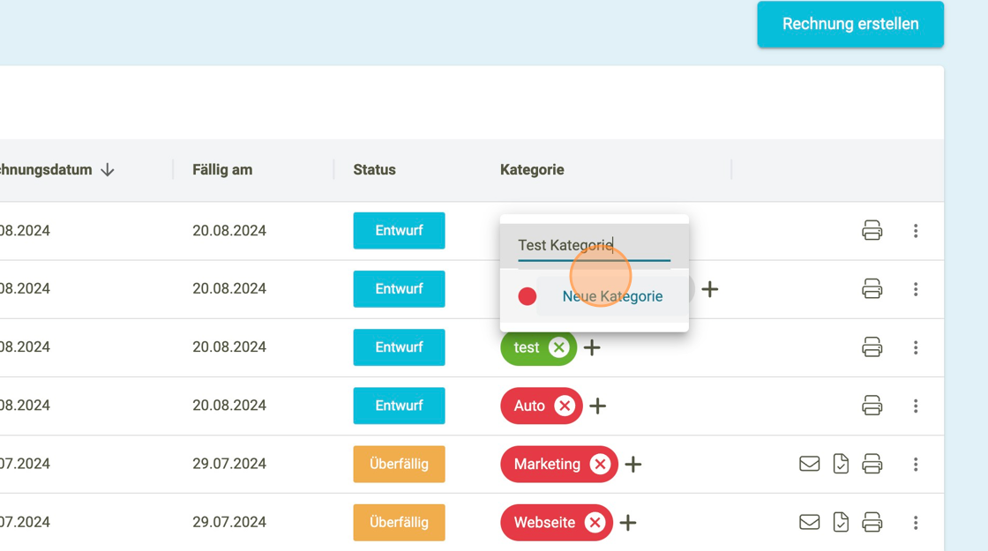988x551 pixels.
Task: Click Überfällig status of Webseite invoice
Action: (399, 523)
